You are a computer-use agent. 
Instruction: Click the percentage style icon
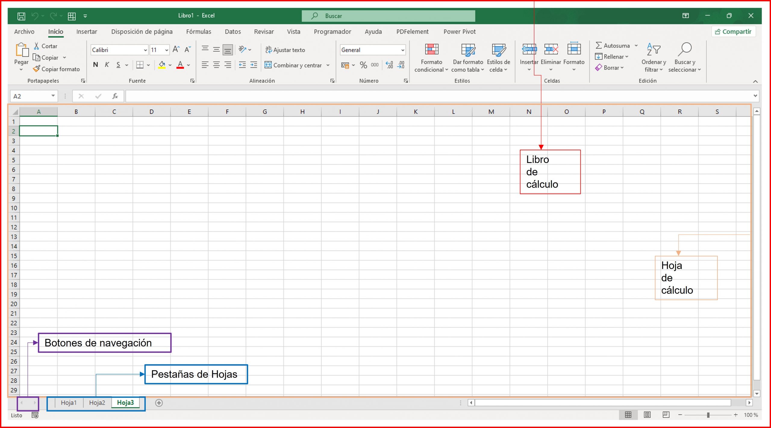point(363,64)
